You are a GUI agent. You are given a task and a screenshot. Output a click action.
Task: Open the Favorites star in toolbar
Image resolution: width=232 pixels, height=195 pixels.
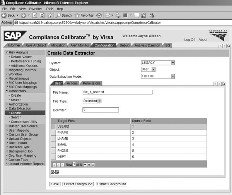tap(84, 15)
